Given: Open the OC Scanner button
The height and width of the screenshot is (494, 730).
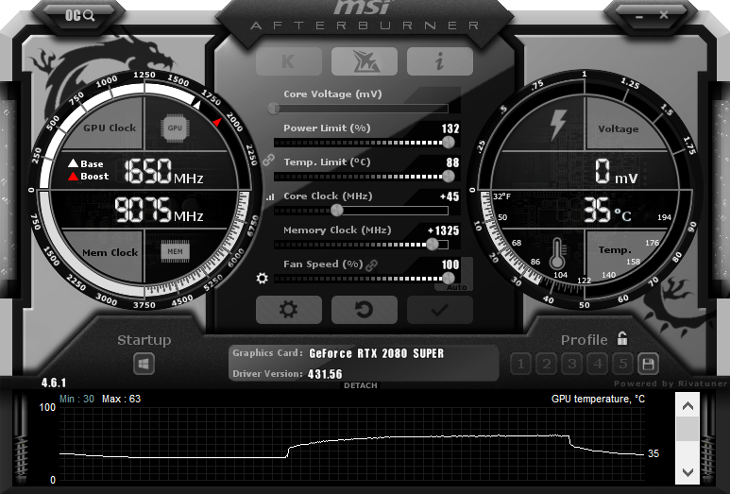Looking at the screenshot, I should (79, 16).
